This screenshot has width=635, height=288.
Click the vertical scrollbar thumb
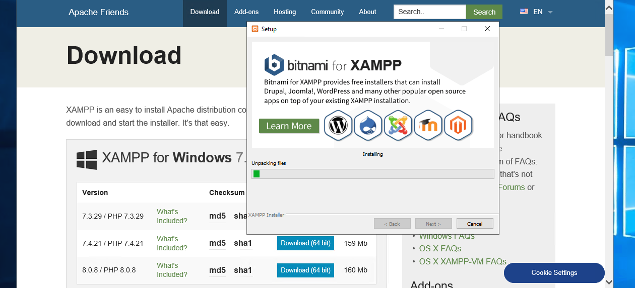pyautogui.click(x=609, y=35)
